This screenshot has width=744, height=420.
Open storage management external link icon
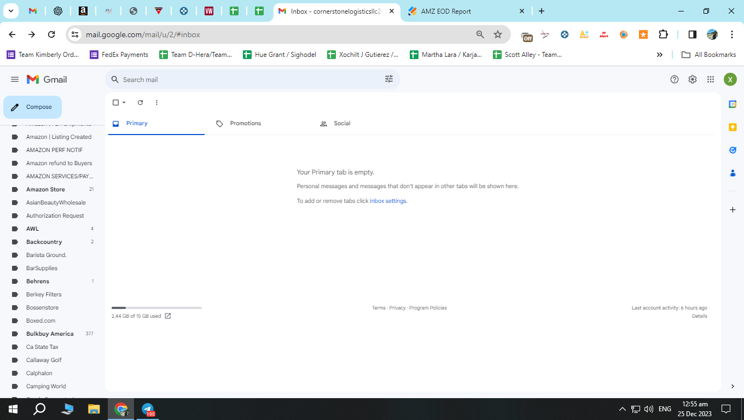click(x=168, y=316)
